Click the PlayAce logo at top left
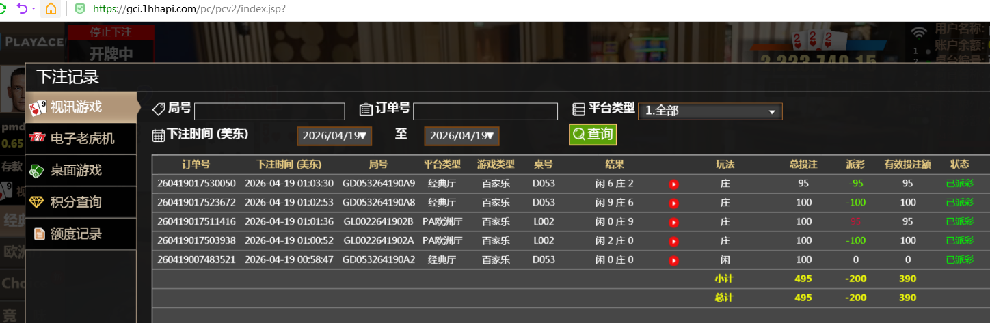Screen dimensions: 990x323 point(34,42)
